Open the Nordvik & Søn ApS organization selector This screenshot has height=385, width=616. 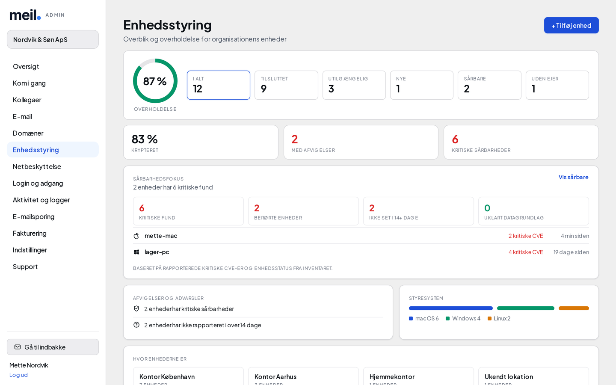coord(53,39)
